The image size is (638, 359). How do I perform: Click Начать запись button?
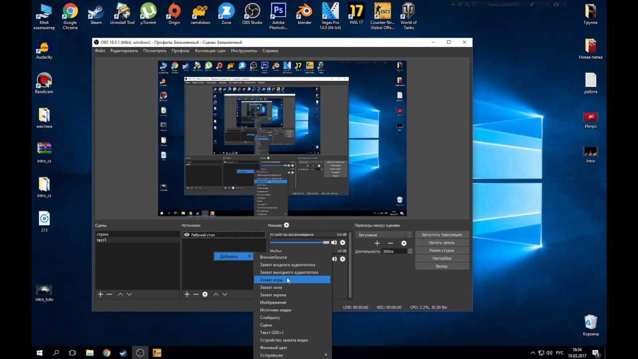(442, 243)
